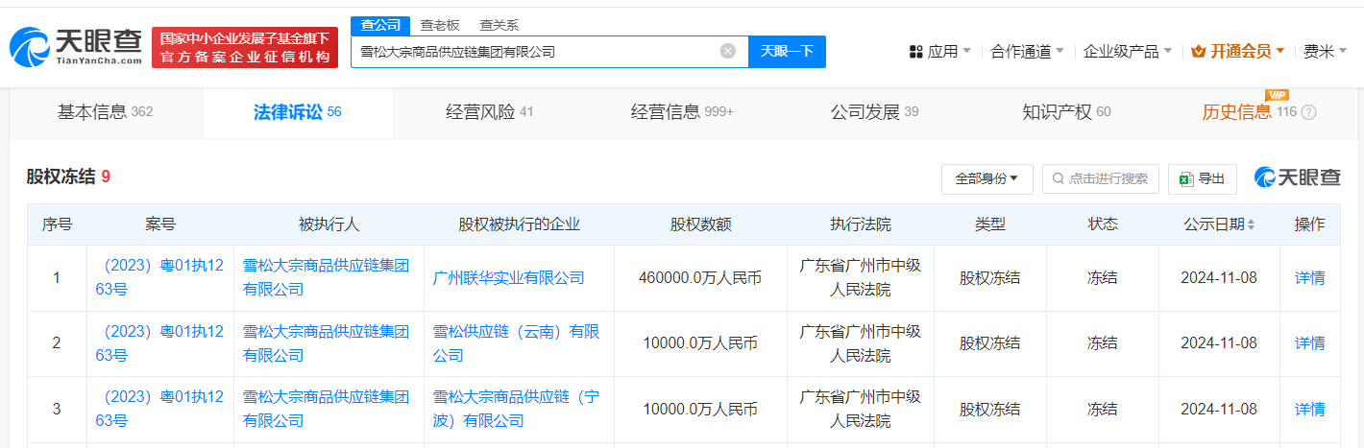Image resolution: width=1364 pixels, height=448 pixels.
Task: Open 广州联华实业有限公司 company link
Action: (509, 278)
